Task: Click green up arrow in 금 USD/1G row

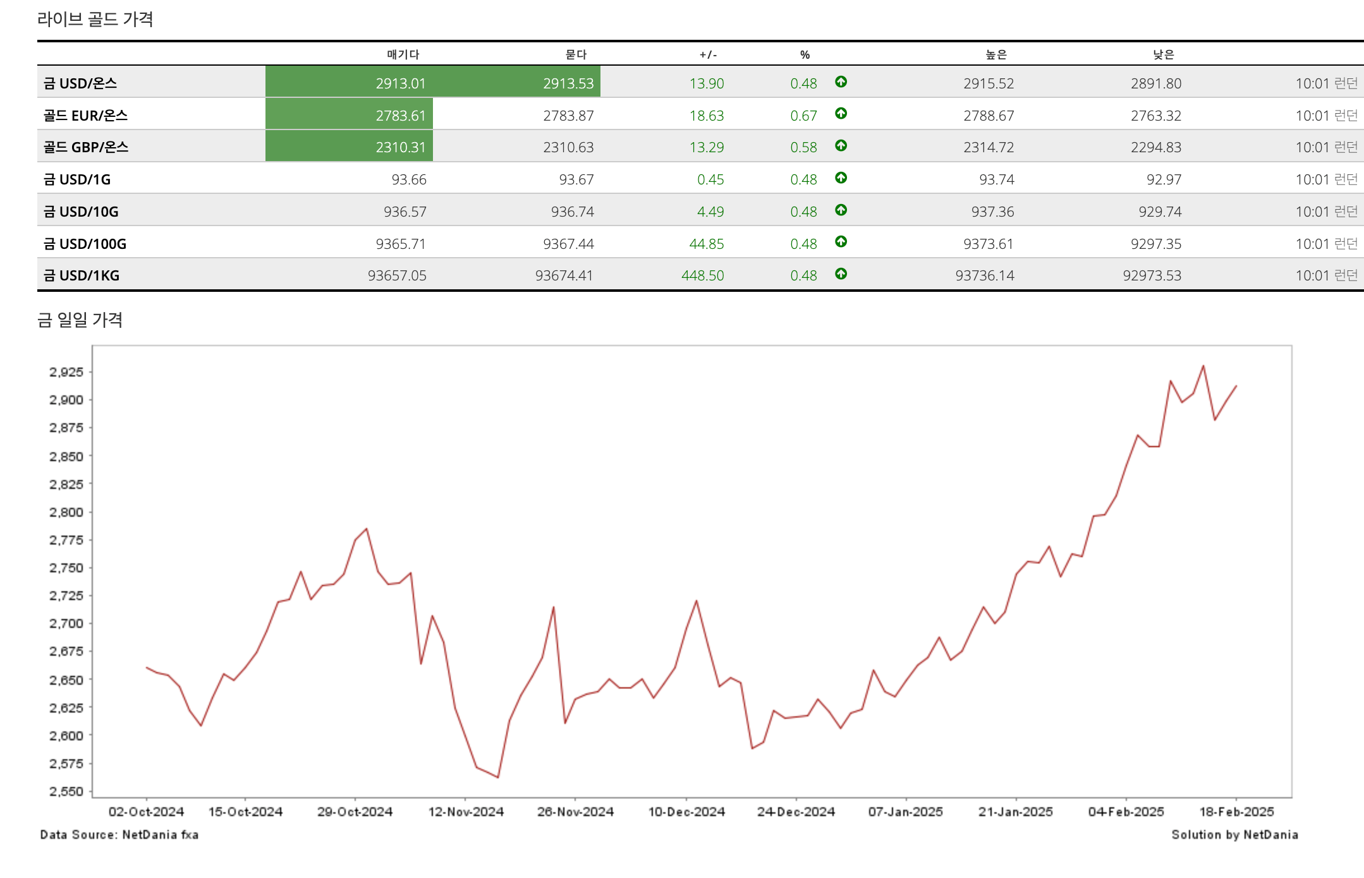Action: coord(841,178)
